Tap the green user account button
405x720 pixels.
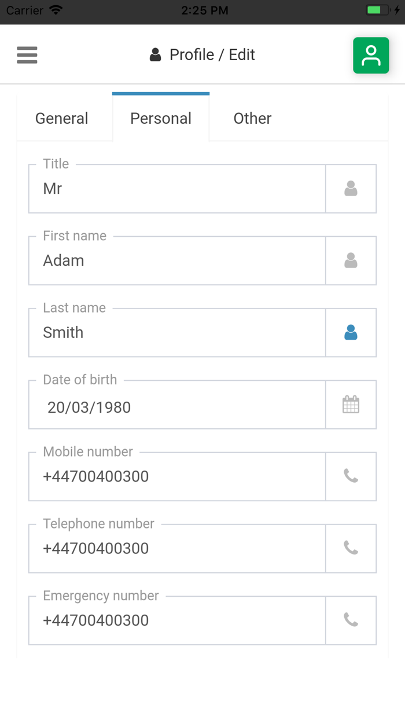coord(371,56)
